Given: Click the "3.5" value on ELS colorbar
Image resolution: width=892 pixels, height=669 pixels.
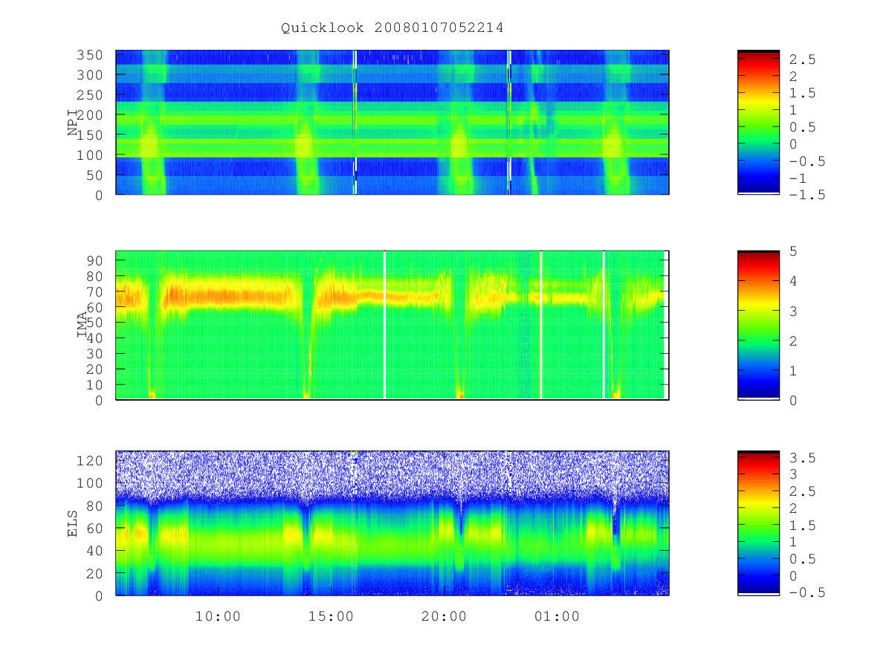Looking at the screenshot, I should coord(802,458).
